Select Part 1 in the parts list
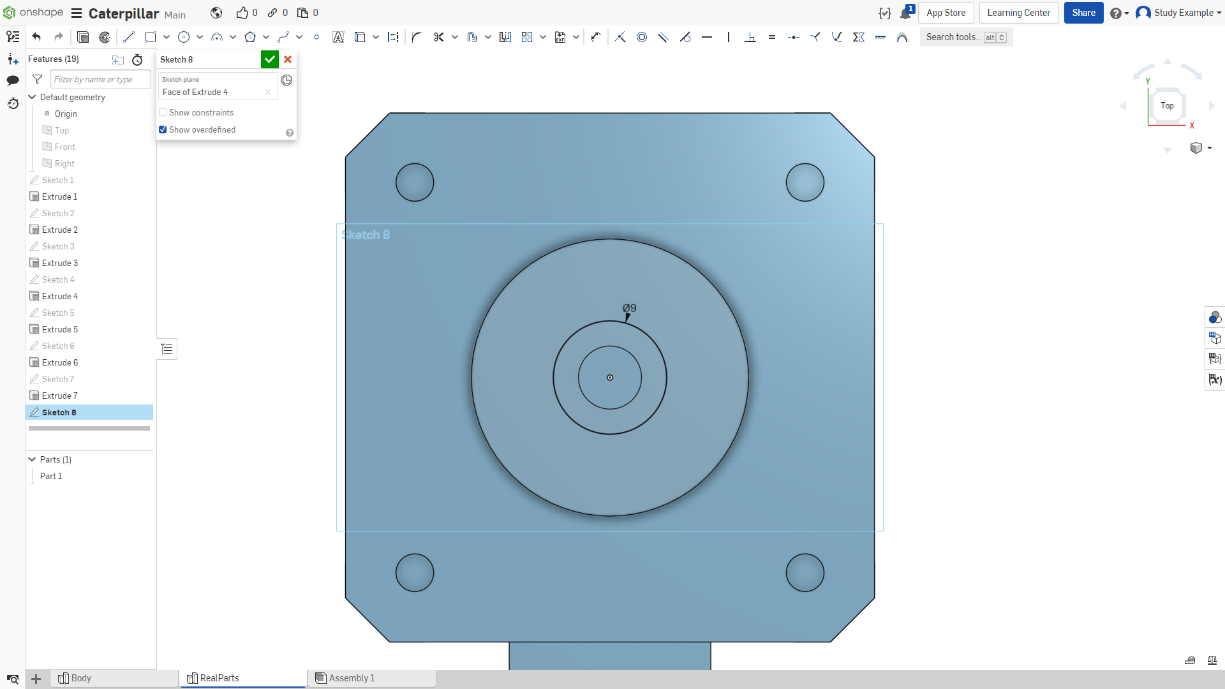Viewport: 1225px width, 689px height. [x=51, y=476]
